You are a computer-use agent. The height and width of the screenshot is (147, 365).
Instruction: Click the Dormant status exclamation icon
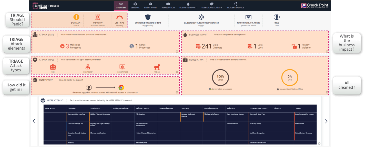pyautogui.click(x=76, y=17)
